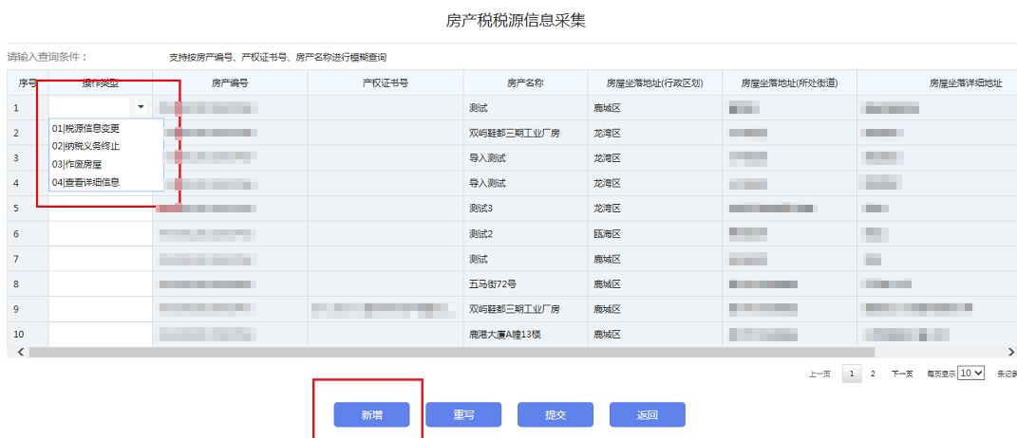Go to page 2 of results

click(873, 374)
